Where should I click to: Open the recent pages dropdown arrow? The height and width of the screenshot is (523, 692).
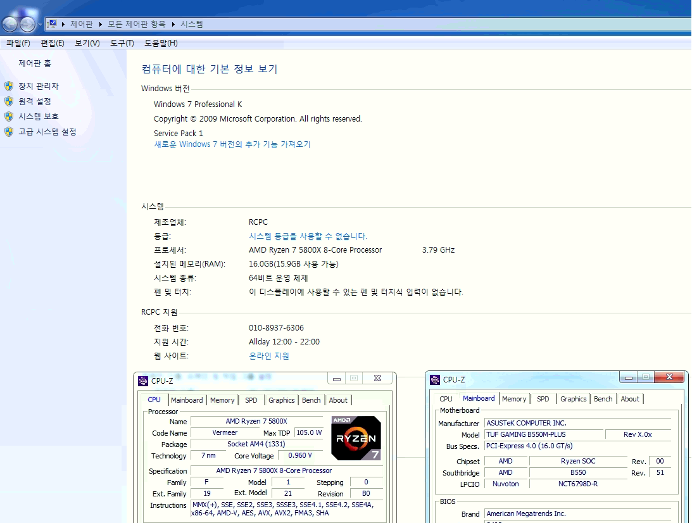[40, 24]
